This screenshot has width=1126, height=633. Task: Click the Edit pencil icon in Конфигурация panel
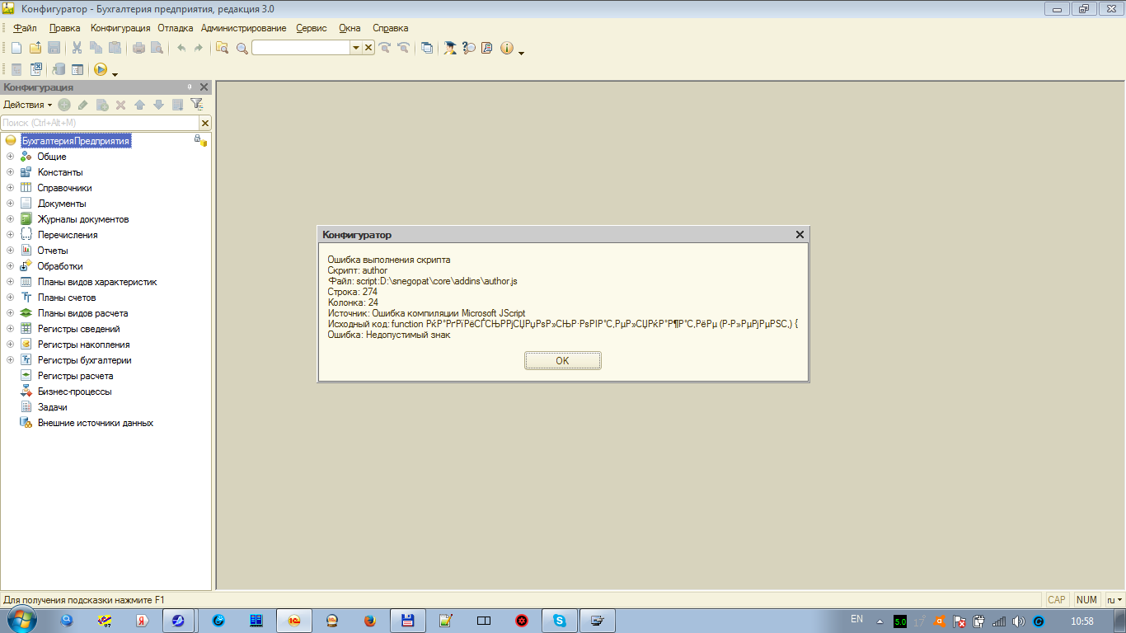tap(83, 105)
